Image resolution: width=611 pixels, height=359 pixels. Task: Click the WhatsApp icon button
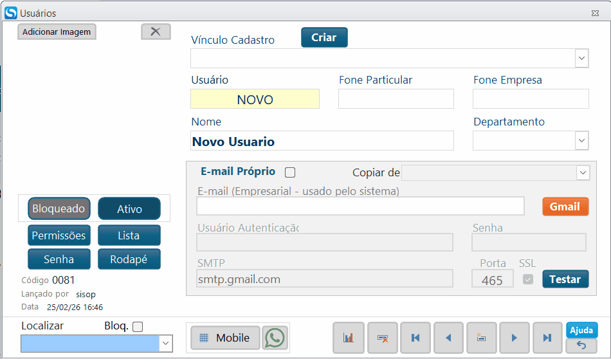[275, 338]
